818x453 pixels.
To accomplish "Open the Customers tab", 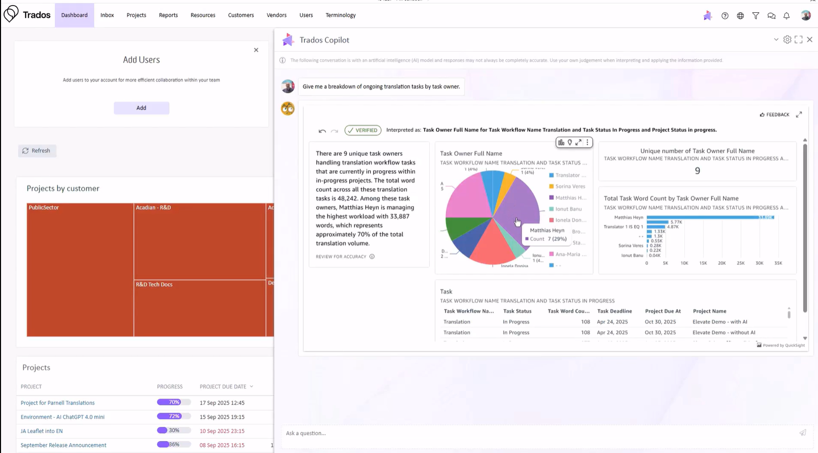I will pos(241,15).
